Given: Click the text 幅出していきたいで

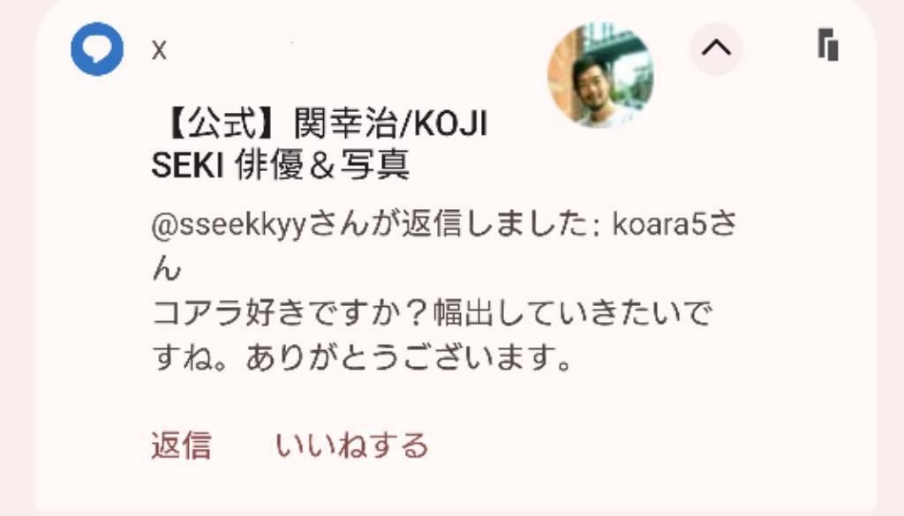Looking at the screenshot, I should (x=572, y=314).
